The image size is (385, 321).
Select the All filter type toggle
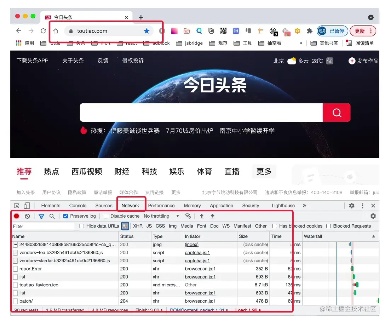(x=125, y=226)
